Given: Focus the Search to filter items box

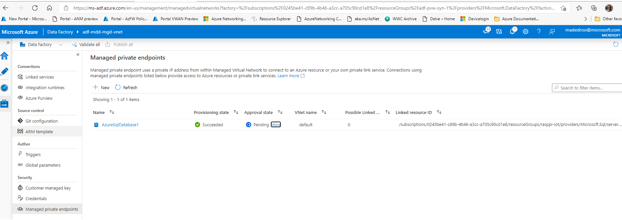Looking at the screenshot, I should coord(587,88).
